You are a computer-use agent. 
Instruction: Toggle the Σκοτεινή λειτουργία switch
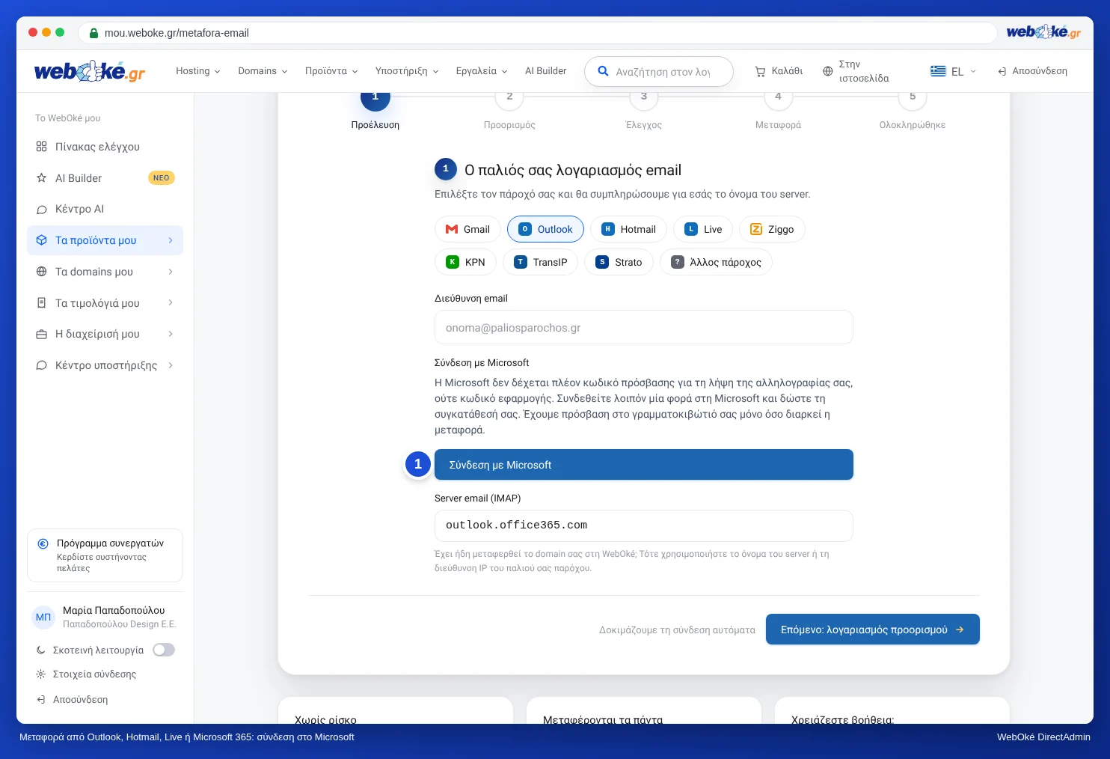pyautogui.click(x=164, y=650)
